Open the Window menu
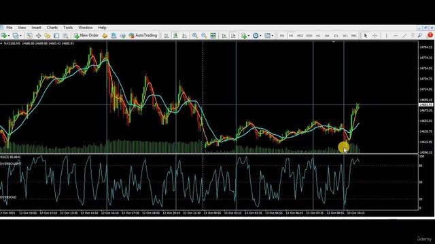The width and height of the screenshot is (435, 244). (x=85, y=28)
